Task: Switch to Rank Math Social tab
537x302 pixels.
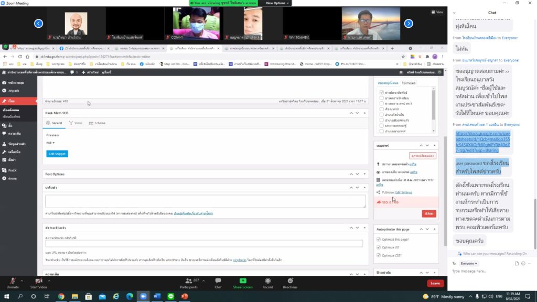Action: 76,123
